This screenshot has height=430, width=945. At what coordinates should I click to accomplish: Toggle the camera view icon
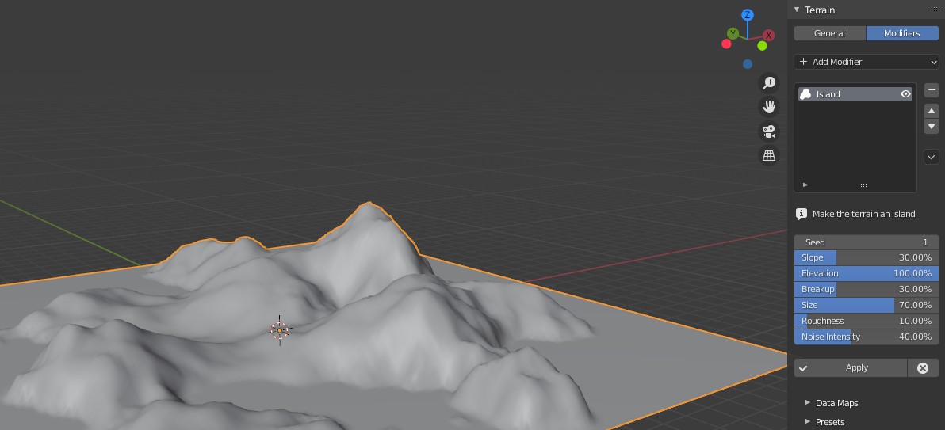tap(768, 131)
